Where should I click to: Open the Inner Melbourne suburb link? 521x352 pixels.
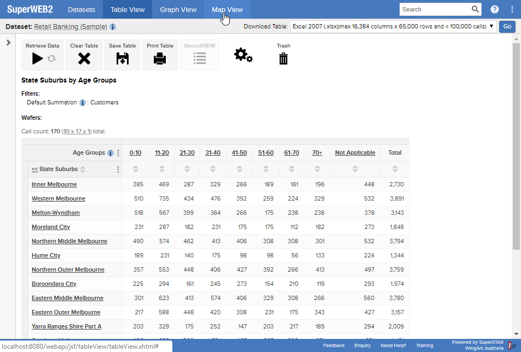54,184
